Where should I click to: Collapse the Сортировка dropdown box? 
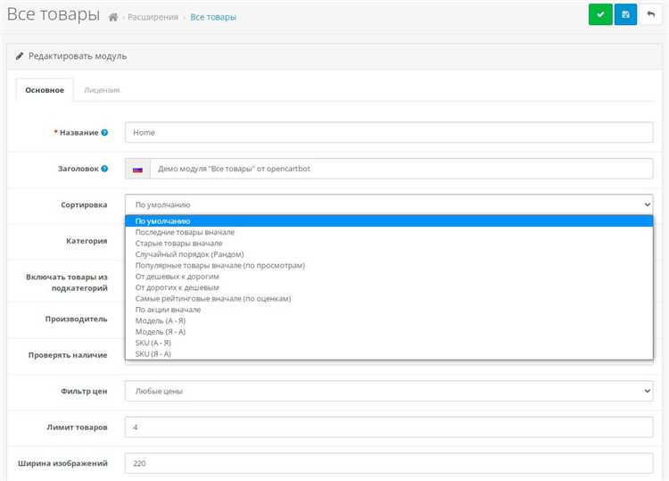coord(389,205)
